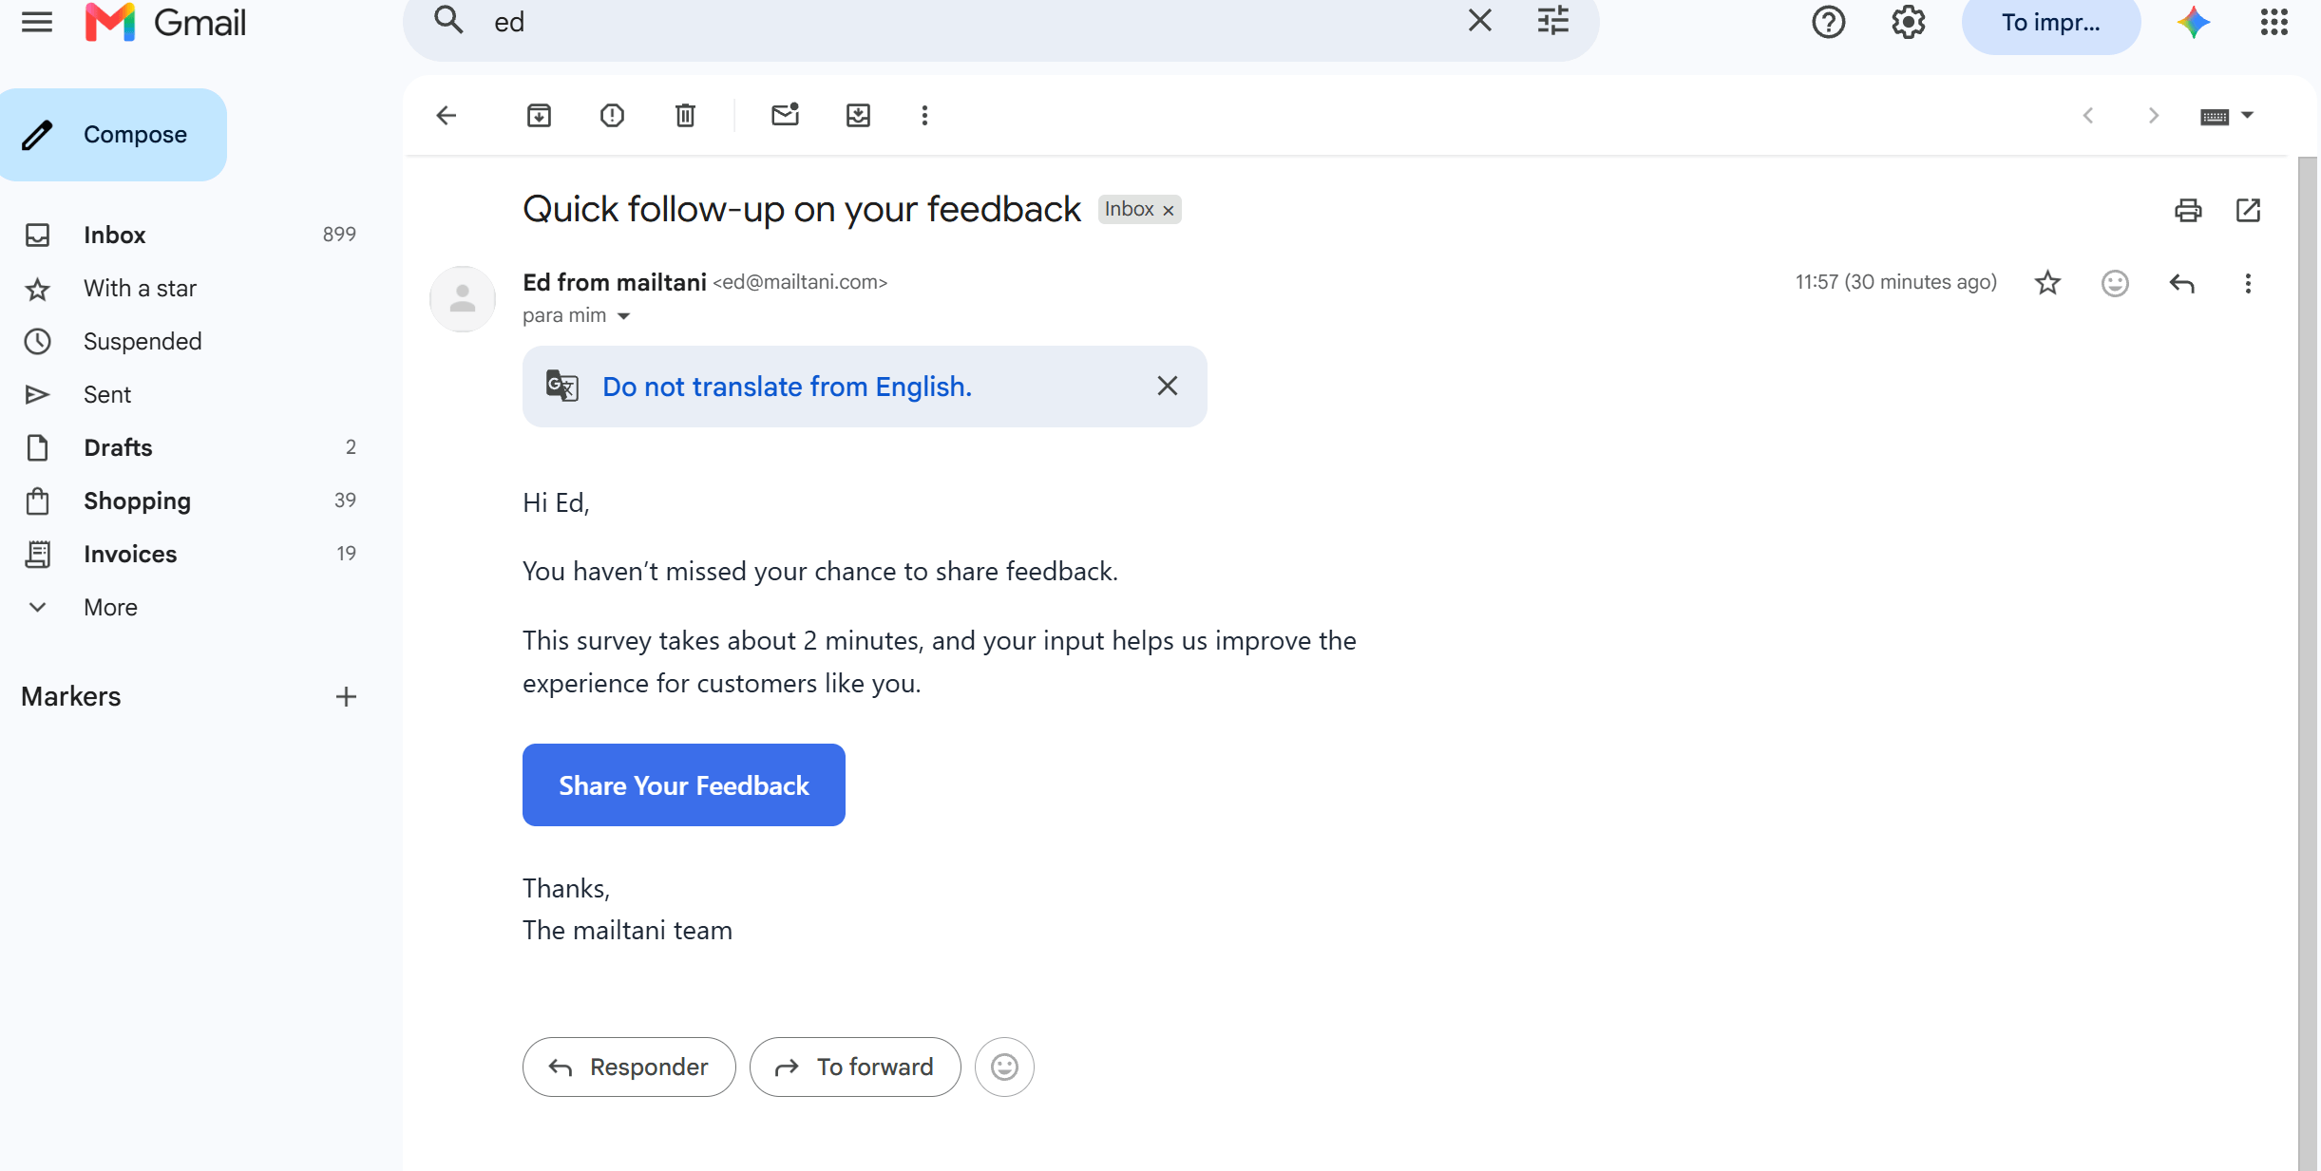
Task: Dismiss the translation banner
Action: (x=1168, y=386)
